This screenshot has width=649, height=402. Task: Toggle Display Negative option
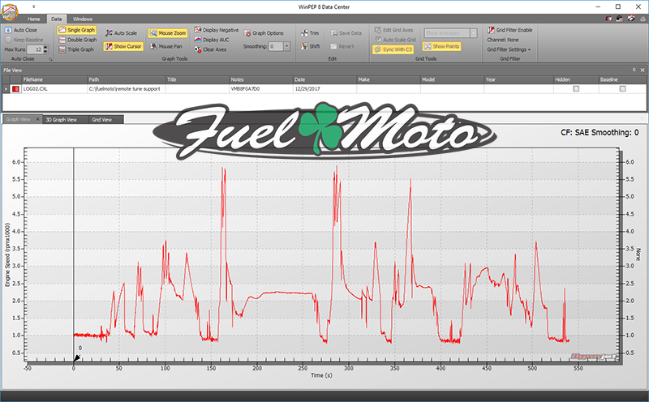pos(217,30)
